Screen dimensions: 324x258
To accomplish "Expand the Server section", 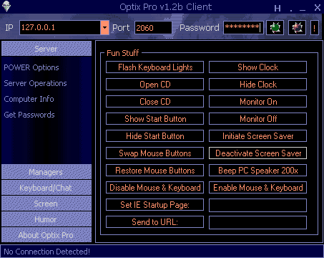I will [46, 49].
